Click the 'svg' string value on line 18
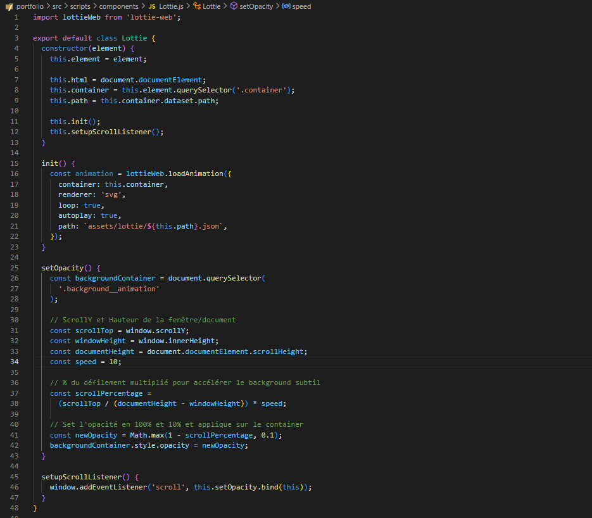592x518 pixels. [x=113, y=194]
